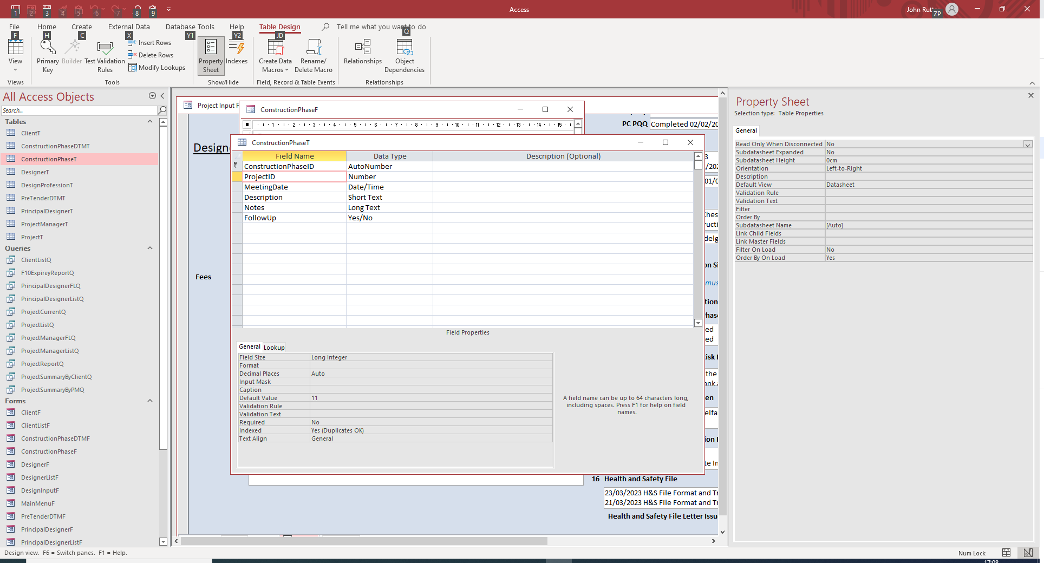Switch to the Home ribbon tab
1044x563 pixels.
(x=47, y=26)
